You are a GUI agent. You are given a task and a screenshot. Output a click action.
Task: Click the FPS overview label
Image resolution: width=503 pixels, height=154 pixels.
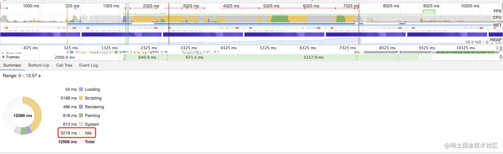pyautogui.click(x=497, y=11)
